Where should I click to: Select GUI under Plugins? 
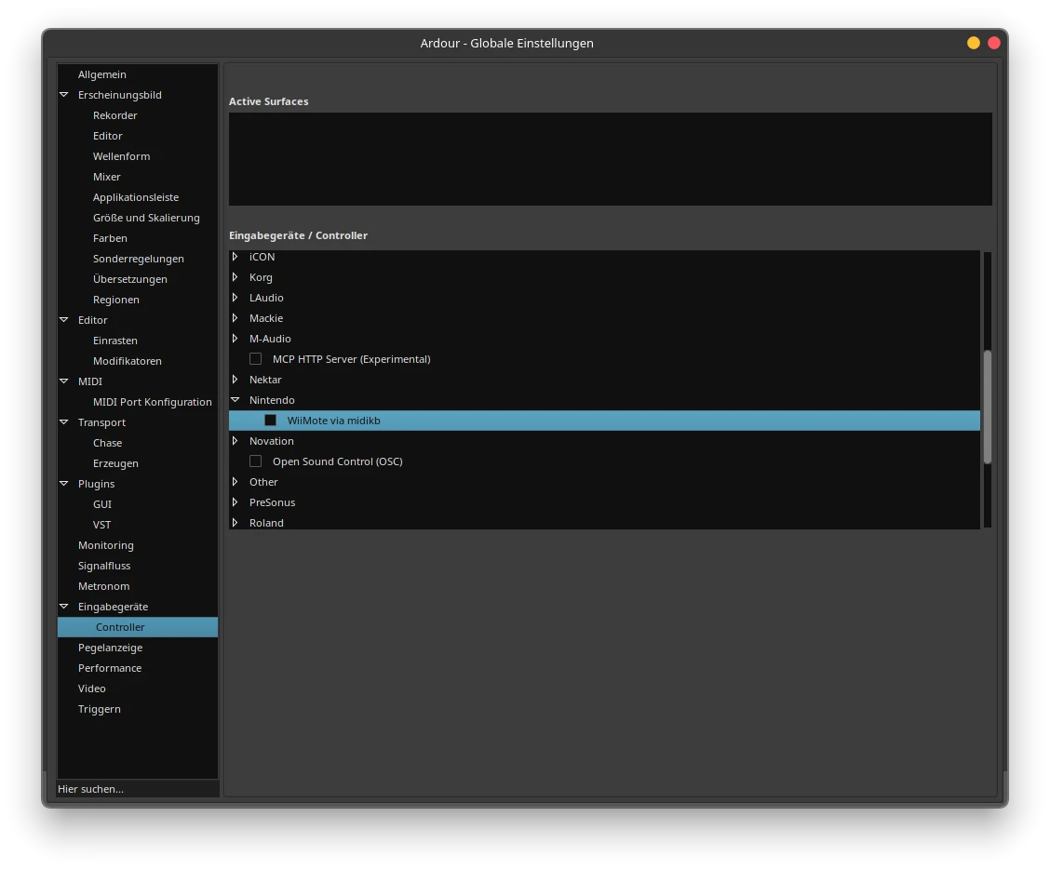click(x=102, y=504)
